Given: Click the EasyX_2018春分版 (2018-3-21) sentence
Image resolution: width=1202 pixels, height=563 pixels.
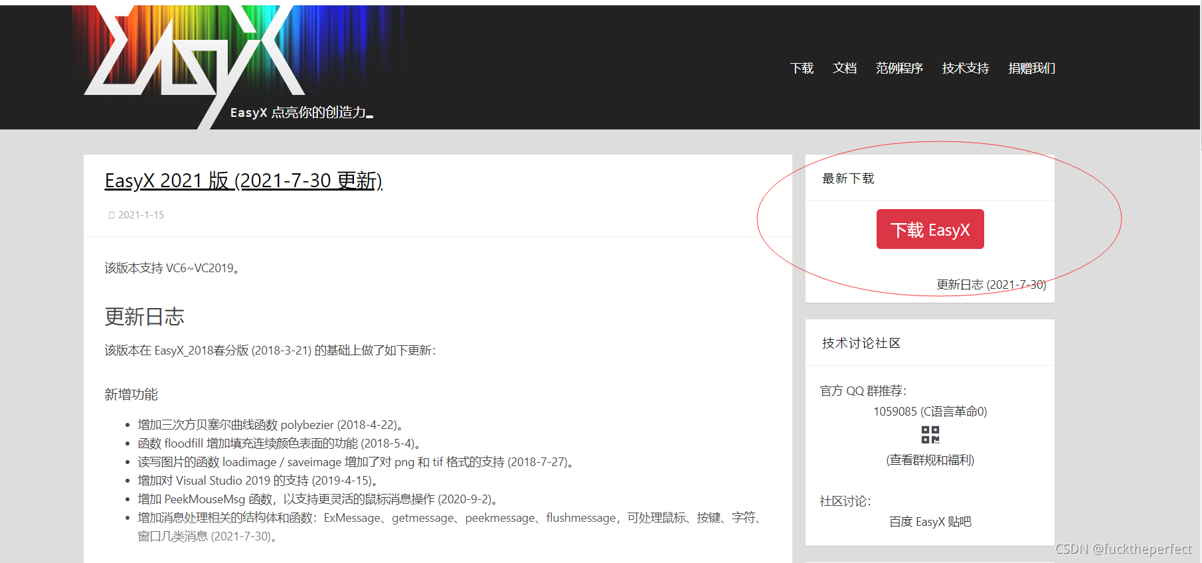Looking at the screenshot, I should (x=270, y=351).
